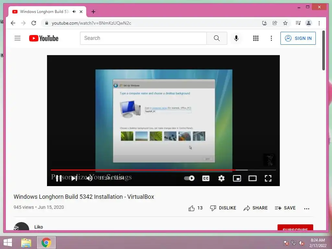Click the video title text
The image size is (332, 249).
pos(84,197)
